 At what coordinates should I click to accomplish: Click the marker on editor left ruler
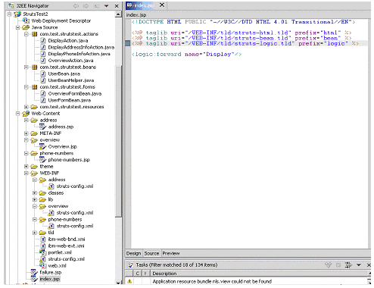pos(128,43)
